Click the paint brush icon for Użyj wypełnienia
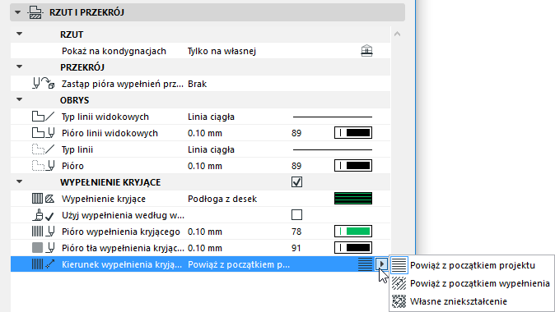555x312 pixels. 43,215
